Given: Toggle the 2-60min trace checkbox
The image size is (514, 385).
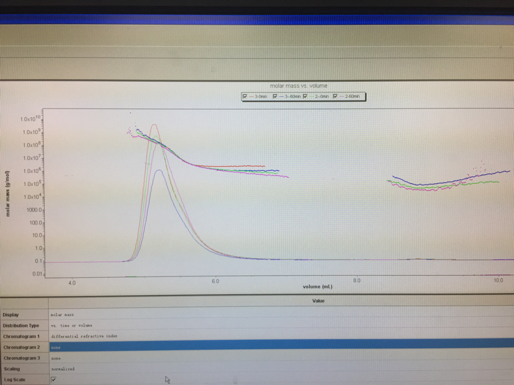Looking at the screenshot, I should tap(335, 96).
